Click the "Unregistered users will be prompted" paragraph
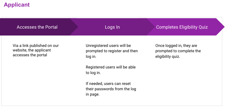The image size is (226, 108). 112,51
